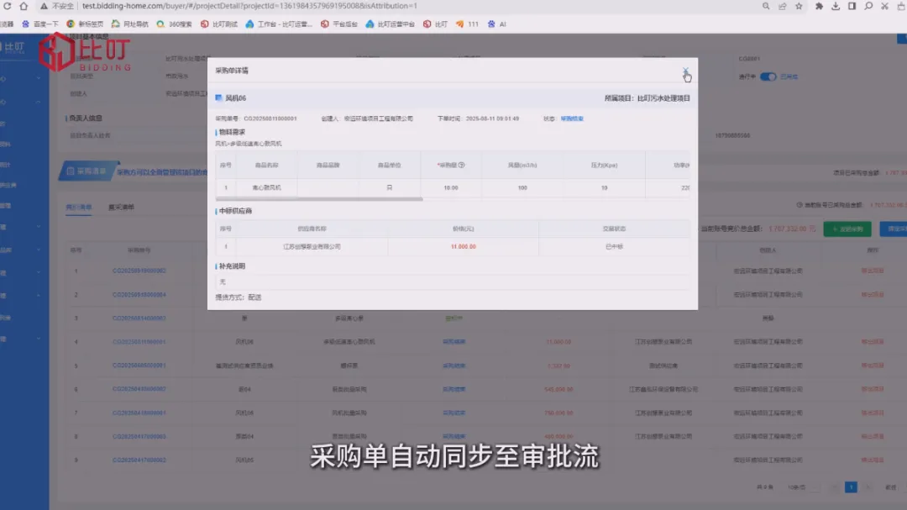Go to page 1 in pagination
Viewport: 907px width, 510px height.
point(851,487)
